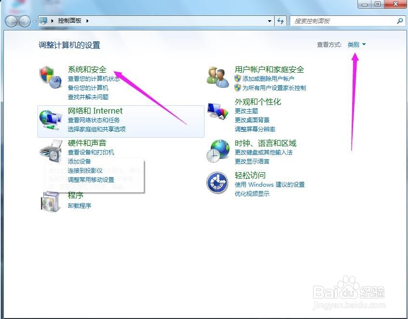Click the back navigation button
Image resolution: width=408 pixels, height=319 pixels.
[11, 21]
